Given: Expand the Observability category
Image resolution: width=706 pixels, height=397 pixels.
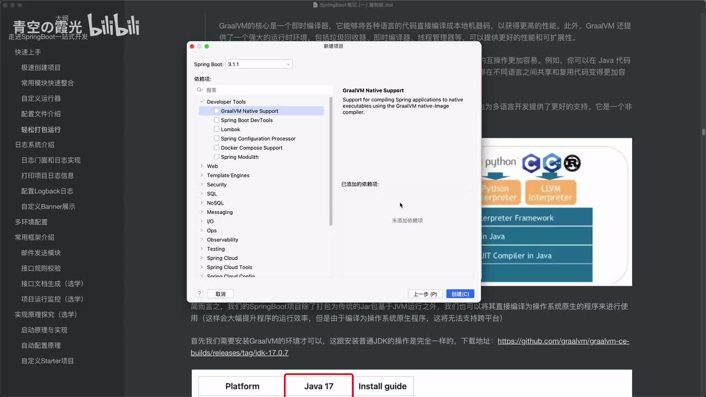Looking at the screenshot, I should (x=202, y=240).
